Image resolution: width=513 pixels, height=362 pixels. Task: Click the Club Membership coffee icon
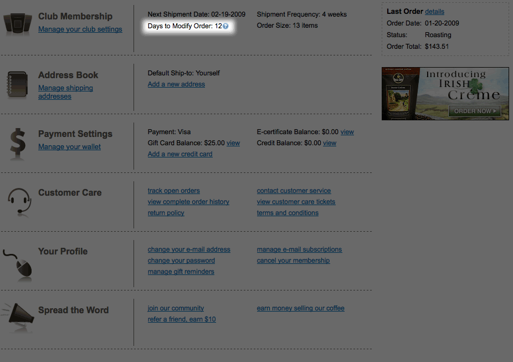[x=17, y=23]
